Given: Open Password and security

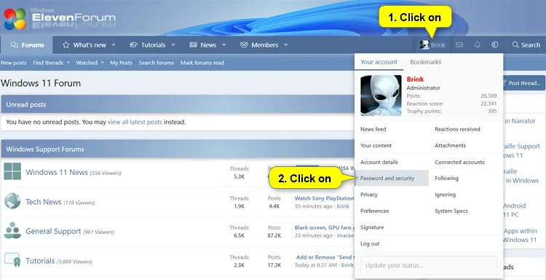Looking at the screenshot, I should pos(392,178).
